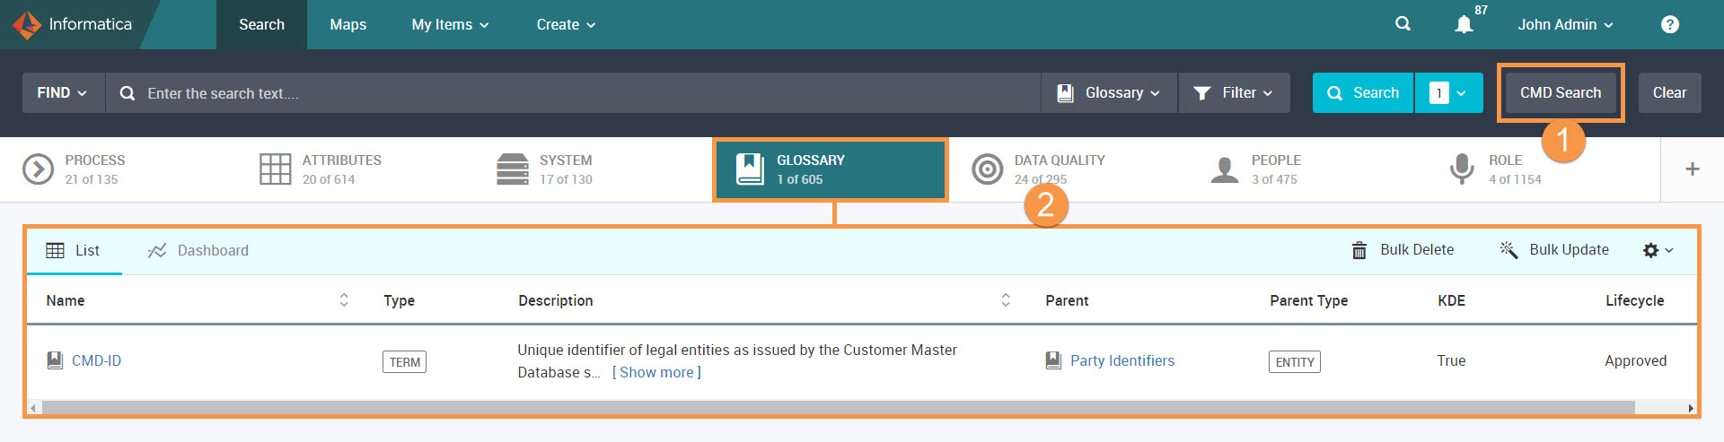
Task: Click the scrollbar left arrow
Action: (33, 408)
